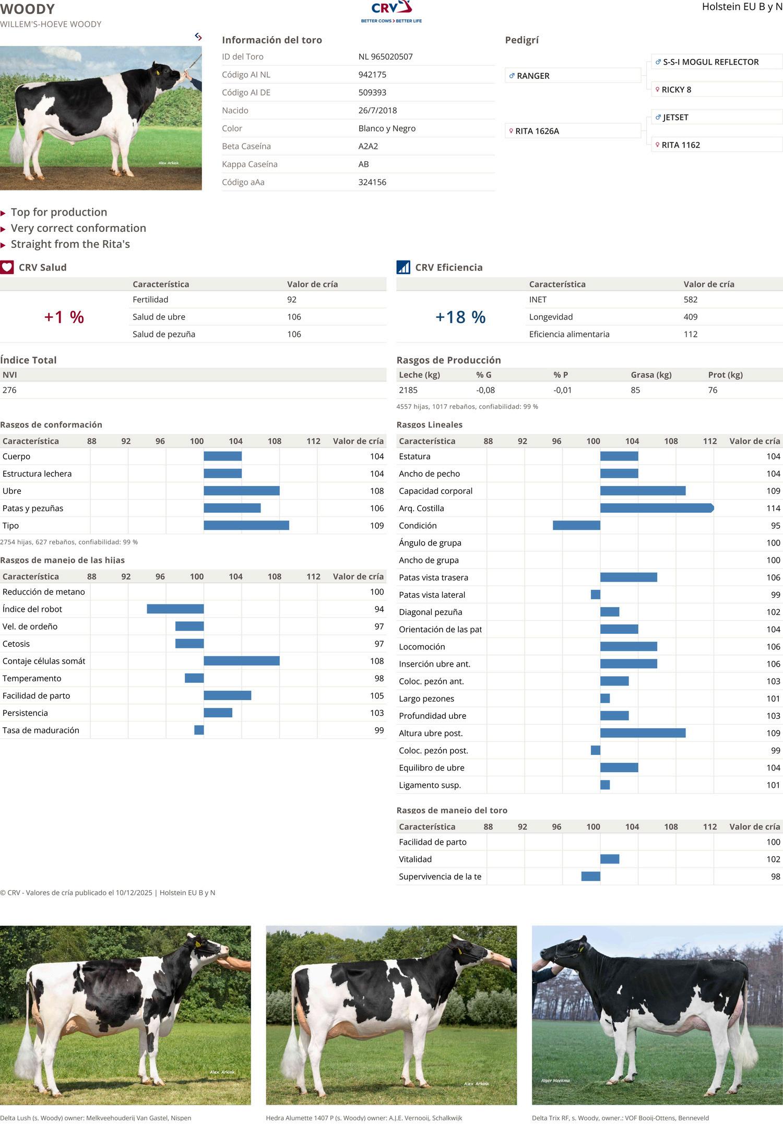The image size is (783, 1124).
Task: Click the Longevidad value 409
Action: pos(691,317)
